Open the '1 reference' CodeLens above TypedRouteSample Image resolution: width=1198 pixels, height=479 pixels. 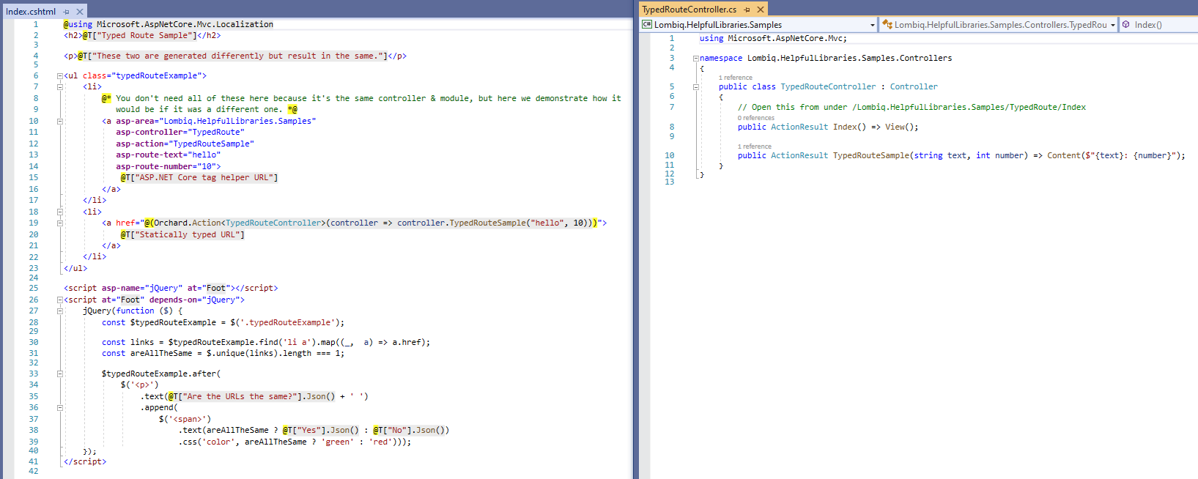755,146
